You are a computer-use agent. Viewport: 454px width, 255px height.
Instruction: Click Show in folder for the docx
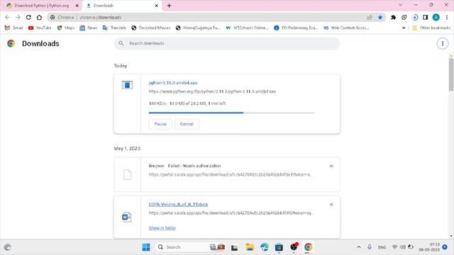pyautogui.click(x=162, y=228)
